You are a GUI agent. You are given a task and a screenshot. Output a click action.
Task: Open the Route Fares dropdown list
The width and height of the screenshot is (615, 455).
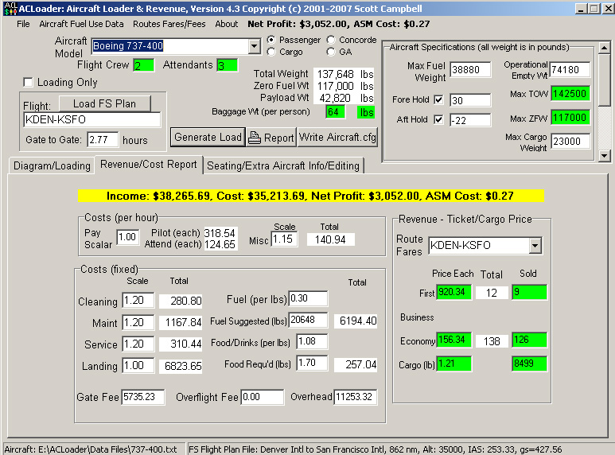[535, 246]
